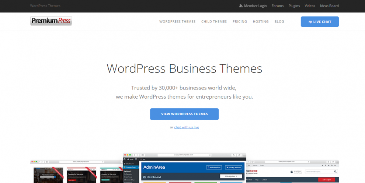Open the Pricing page
This screenshot has width=365, height=183.
[x=240, y=22]
